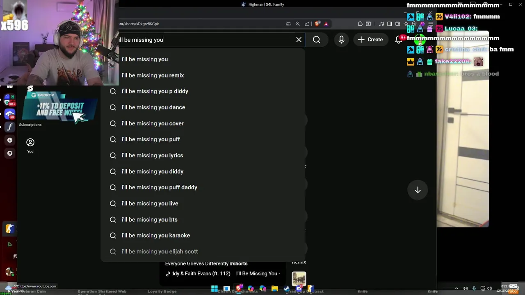Open File Explorer from the taskbar

[274, 288]
